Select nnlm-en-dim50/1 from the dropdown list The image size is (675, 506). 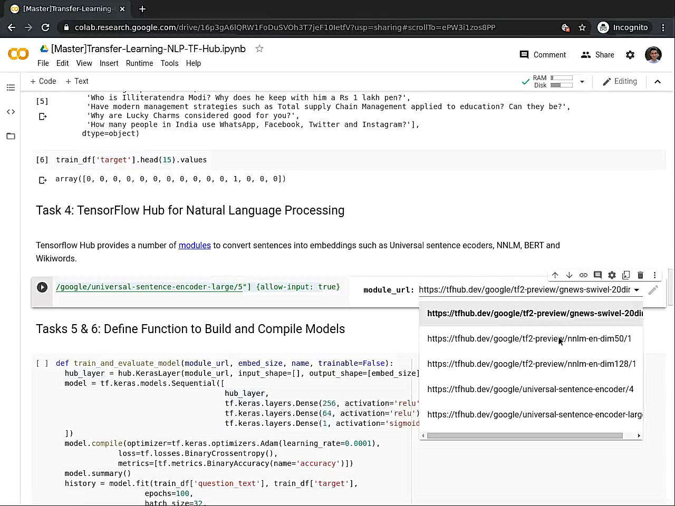(x=529, y=338)
